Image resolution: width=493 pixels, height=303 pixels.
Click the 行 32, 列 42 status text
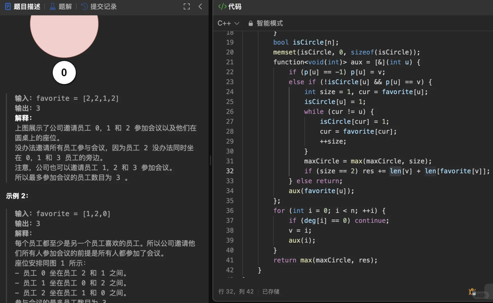[x=236, y=291]
